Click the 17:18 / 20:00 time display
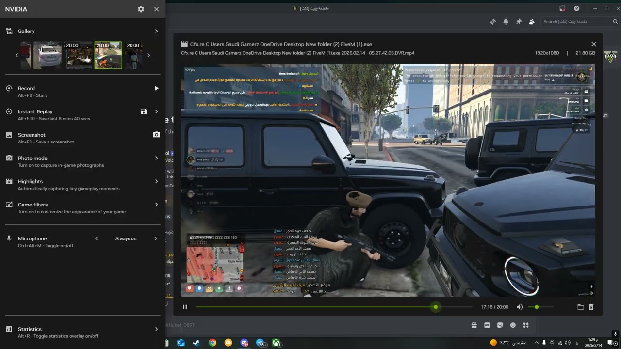 (495, 307)
